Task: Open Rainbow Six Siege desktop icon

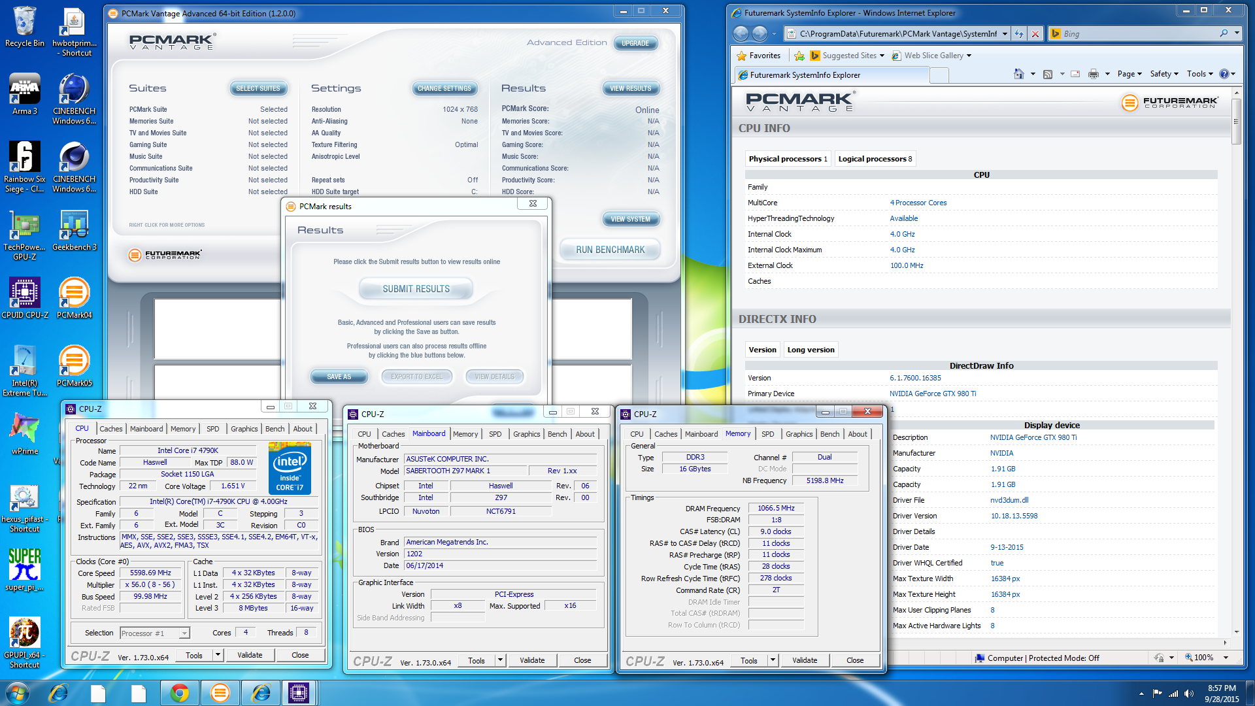Action: tap(25, 166)
